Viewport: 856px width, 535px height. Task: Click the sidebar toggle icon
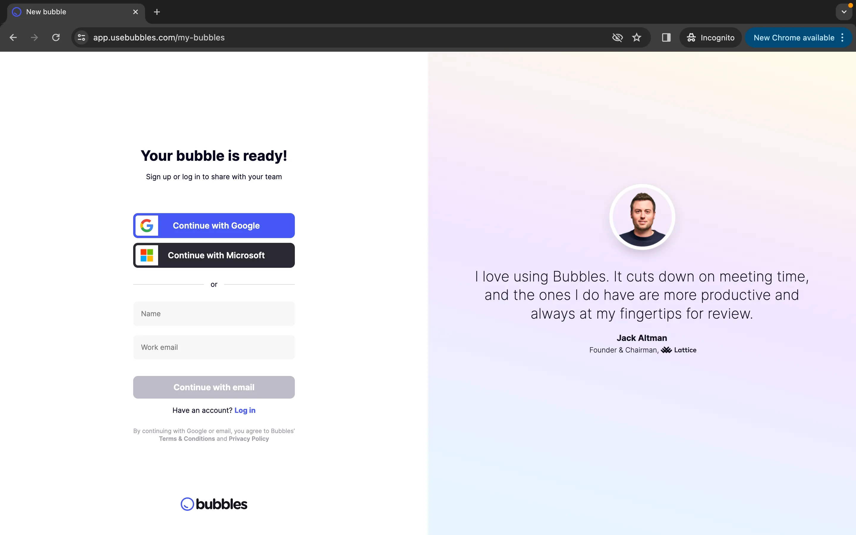[x=666, y=37]
